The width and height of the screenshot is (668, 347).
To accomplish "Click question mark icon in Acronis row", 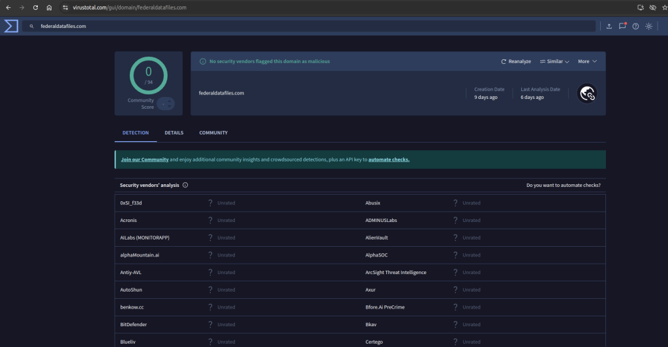I will pos(211,220).
